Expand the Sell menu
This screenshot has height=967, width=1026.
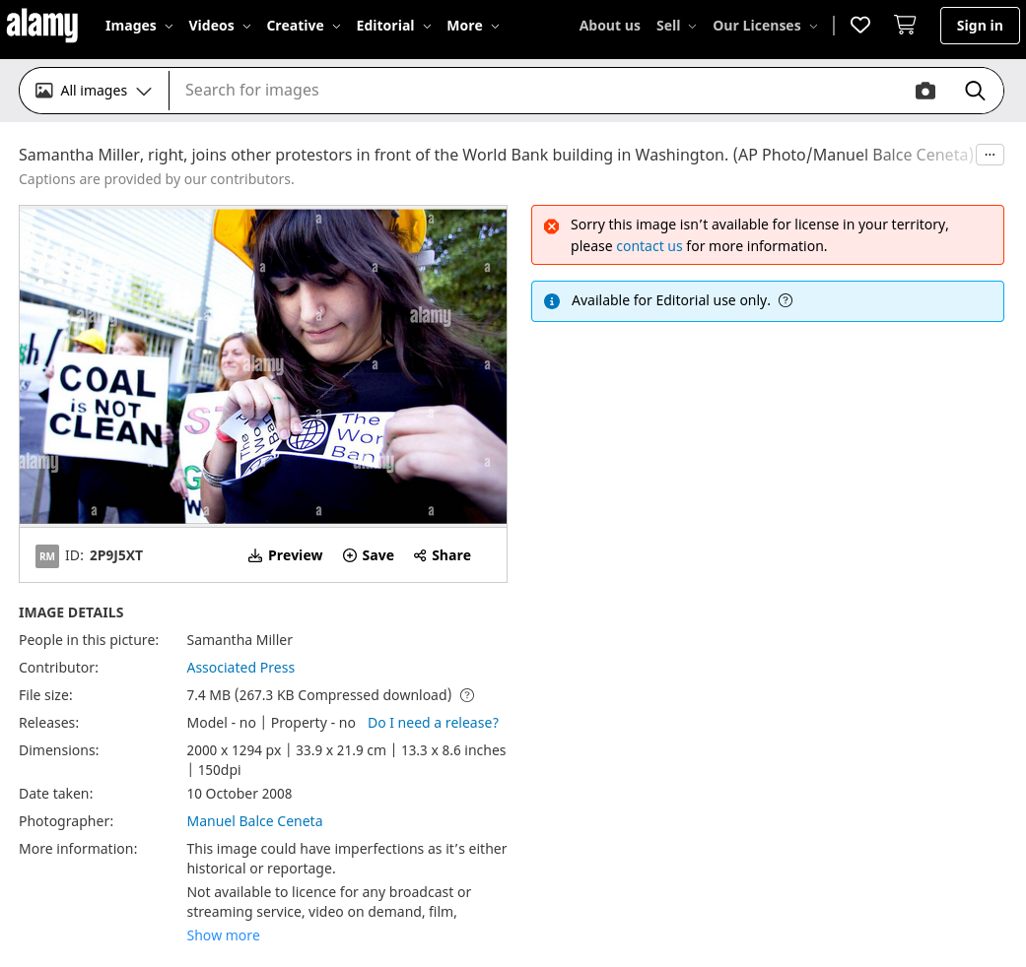676,26
